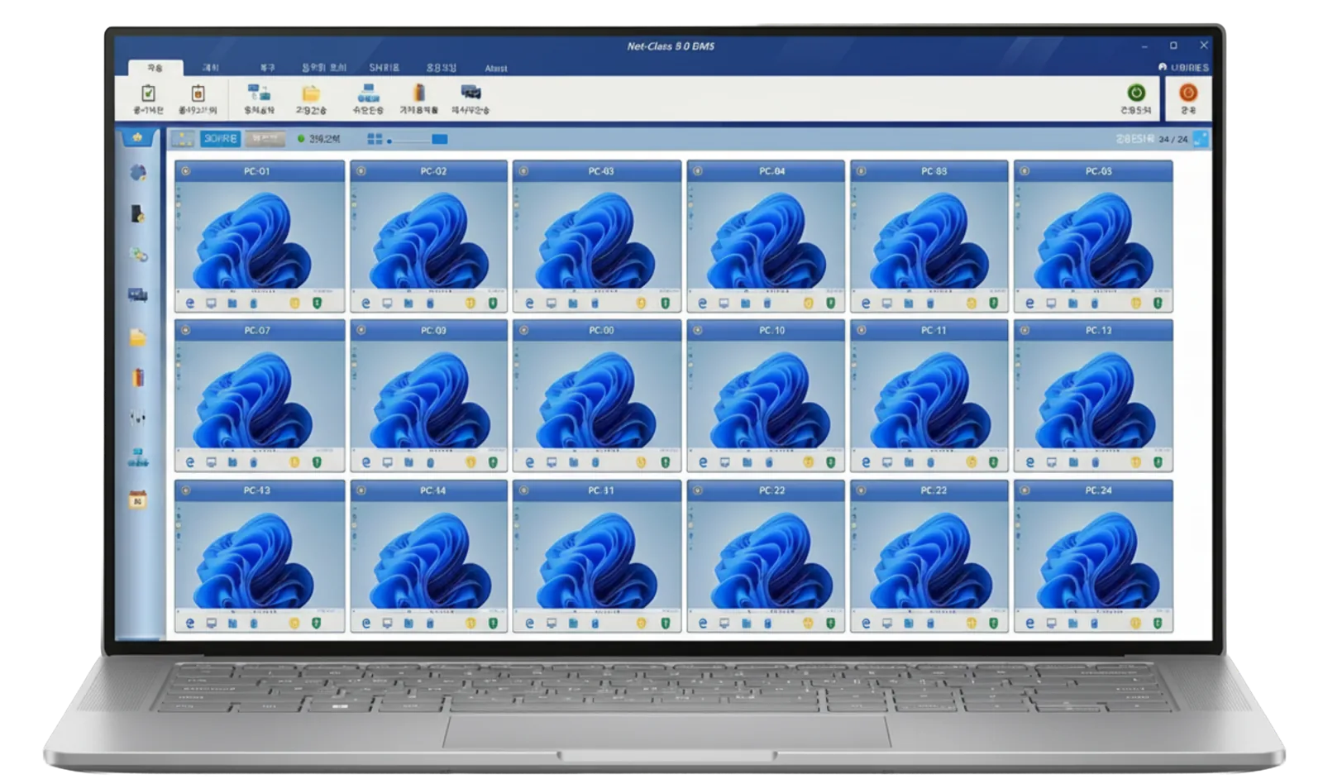Select the radio circle in the PC-09 header

pyautogui.click(x=361, y=330)
